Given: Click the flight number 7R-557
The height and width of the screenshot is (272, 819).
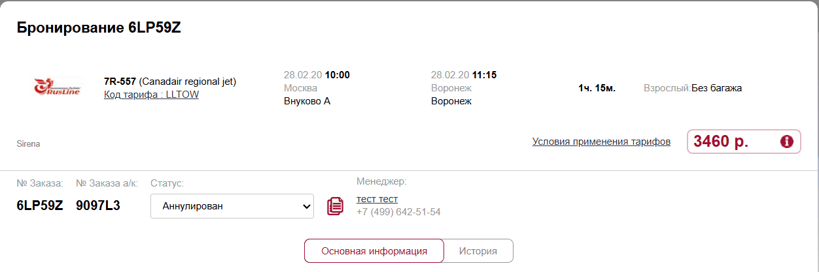Looking at the screenshot, I should pos(120,82).
